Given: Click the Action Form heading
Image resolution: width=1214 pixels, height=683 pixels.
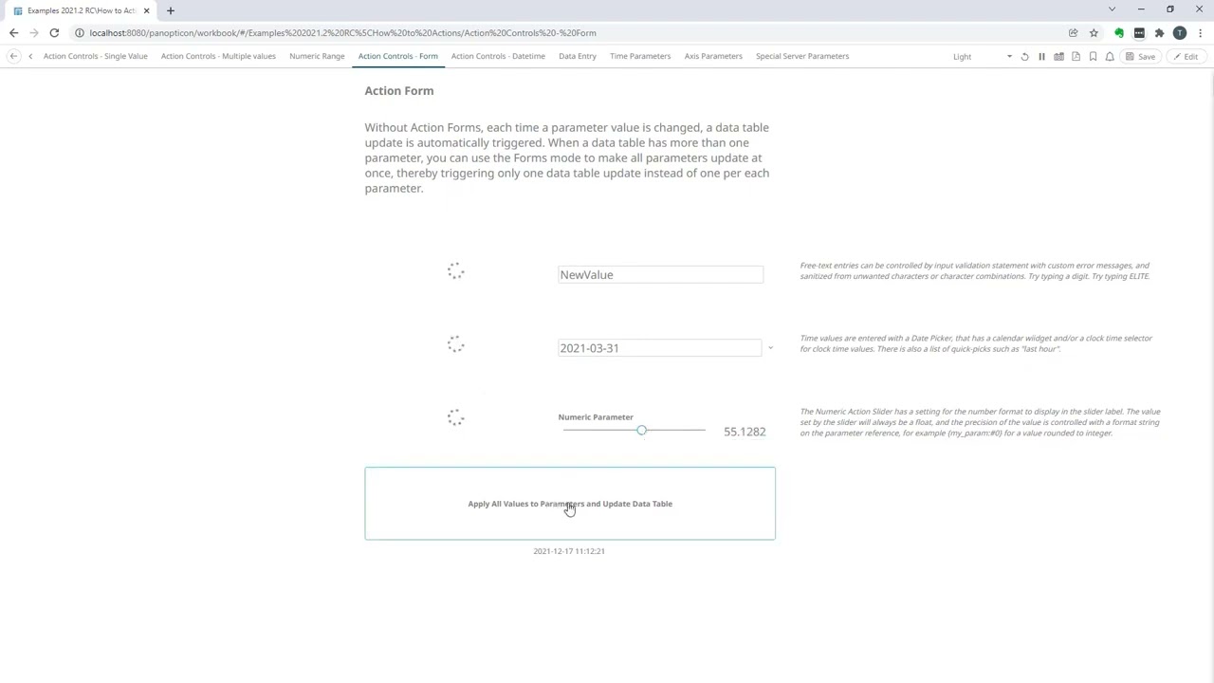Looking at the screenshot, I should click(399, 91).
